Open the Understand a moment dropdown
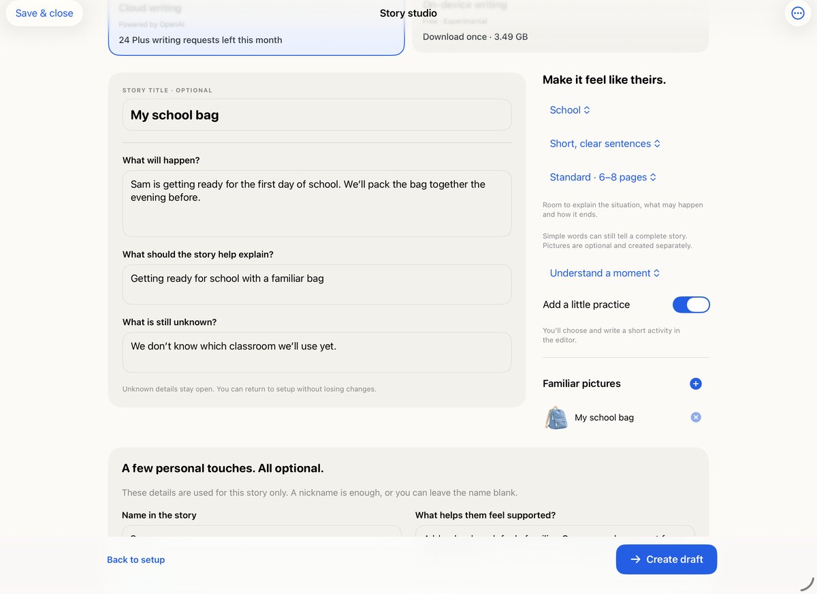Image resolution: width=817 pixels, height=594 pixels. pyautogui.click(x=605, y=273)
